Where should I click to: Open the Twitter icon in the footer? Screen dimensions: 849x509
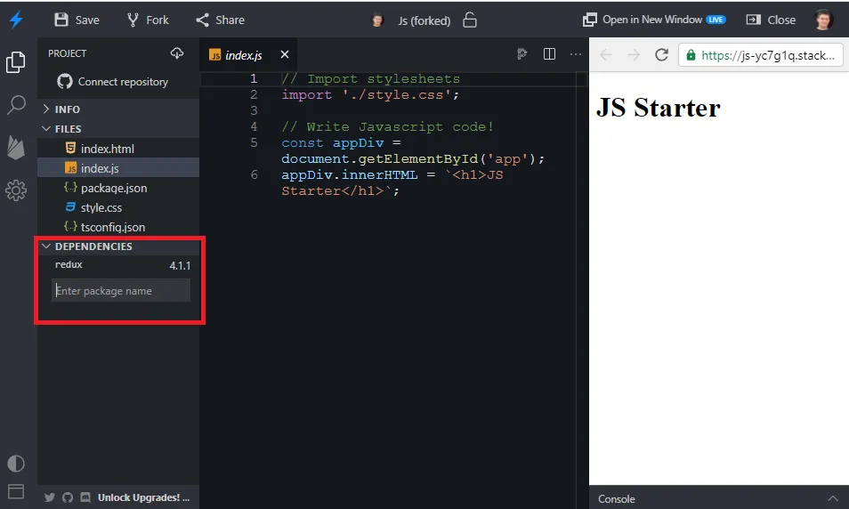click(49, 497)
